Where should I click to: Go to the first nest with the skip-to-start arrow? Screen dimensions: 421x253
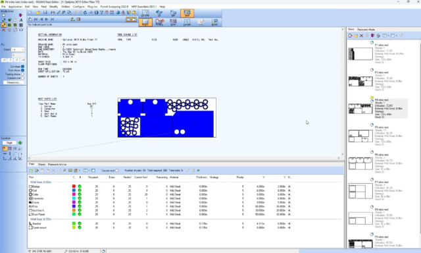point(36,19)
